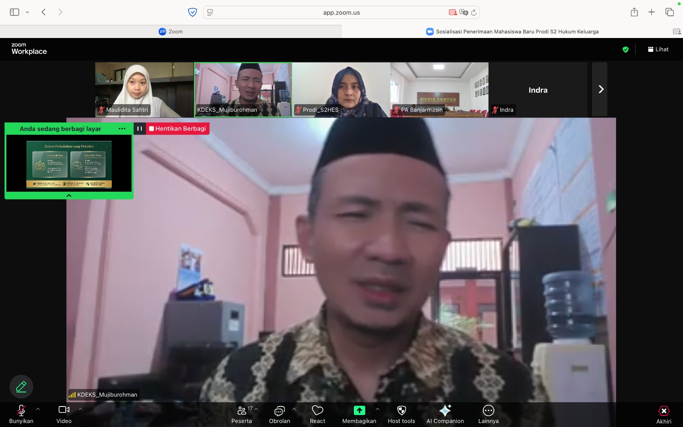This screenshot has height=427, width=683.
Task: Unmute microphone with Bunyikan button
Action: click(21, 414)
